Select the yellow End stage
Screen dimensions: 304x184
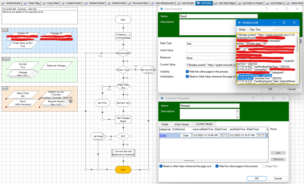click(123, 169)
